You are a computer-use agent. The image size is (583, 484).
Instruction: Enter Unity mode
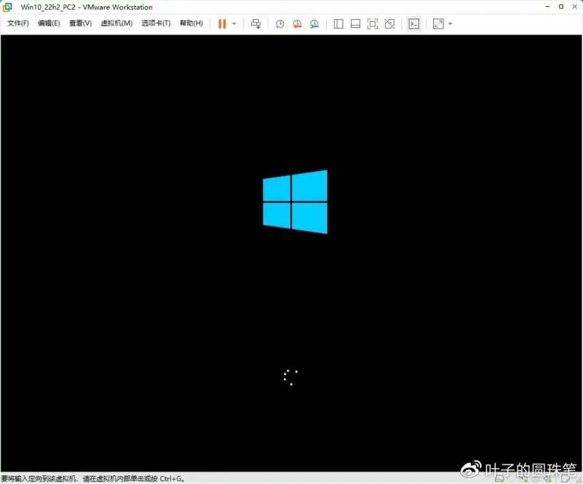click(x=390, y=24)
